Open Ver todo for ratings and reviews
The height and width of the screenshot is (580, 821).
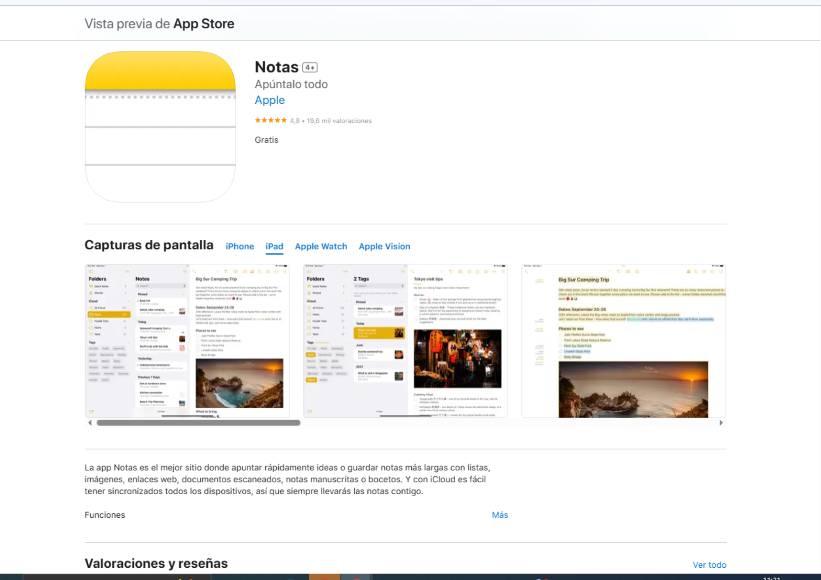click(709, 565)
